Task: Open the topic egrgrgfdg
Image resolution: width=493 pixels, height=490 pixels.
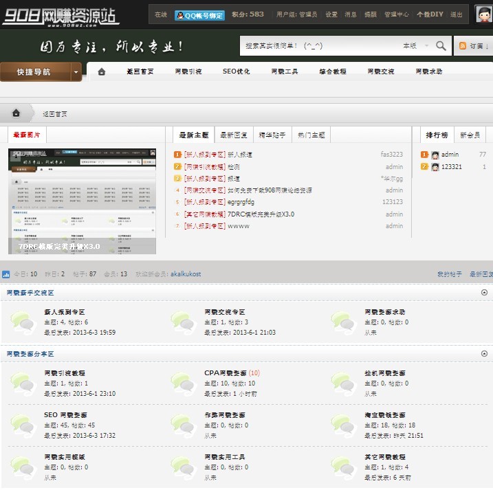Action: 241,202
